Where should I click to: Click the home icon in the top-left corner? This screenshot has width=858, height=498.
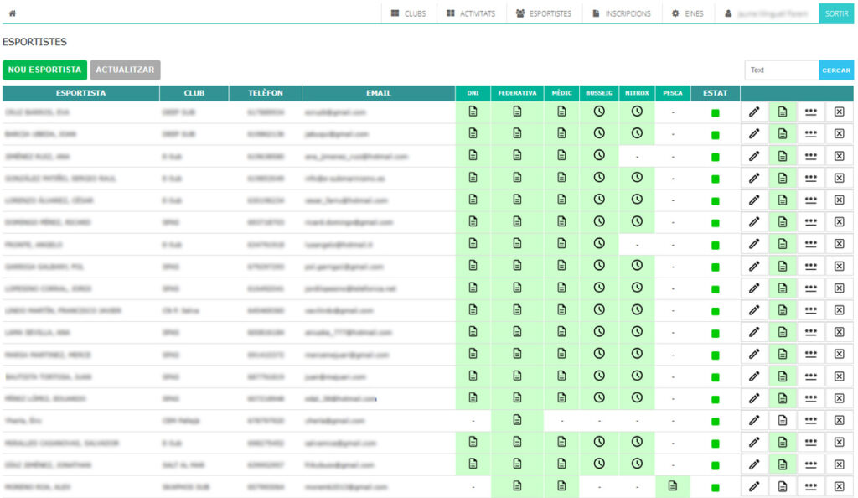point(12,13)
